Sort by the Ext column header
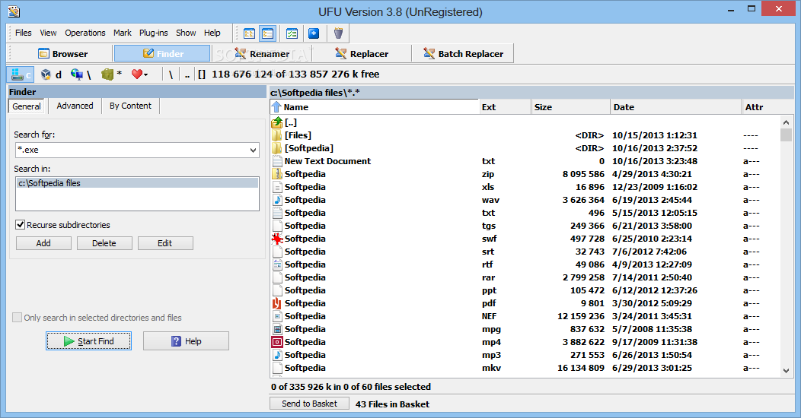Viewport: 801px width, 418px height. 505,107
